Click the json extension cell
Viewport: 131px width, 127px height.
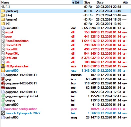coord(74,109)
